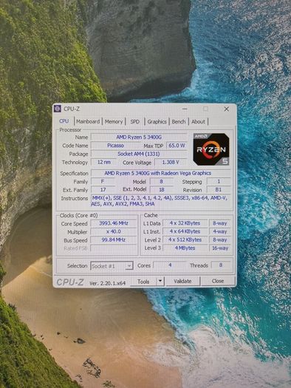Click the version text Ver. 2.20.1.x64
291x388 pixels.
pos(108,283)
